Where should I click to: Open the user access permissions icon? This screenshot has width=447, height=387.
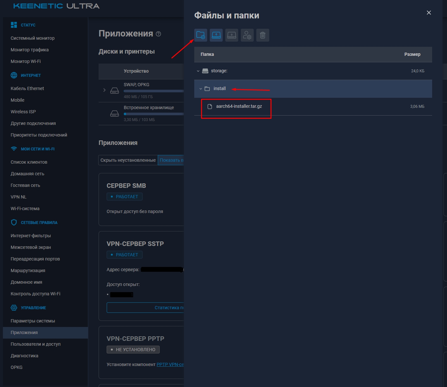click(247, 35)
